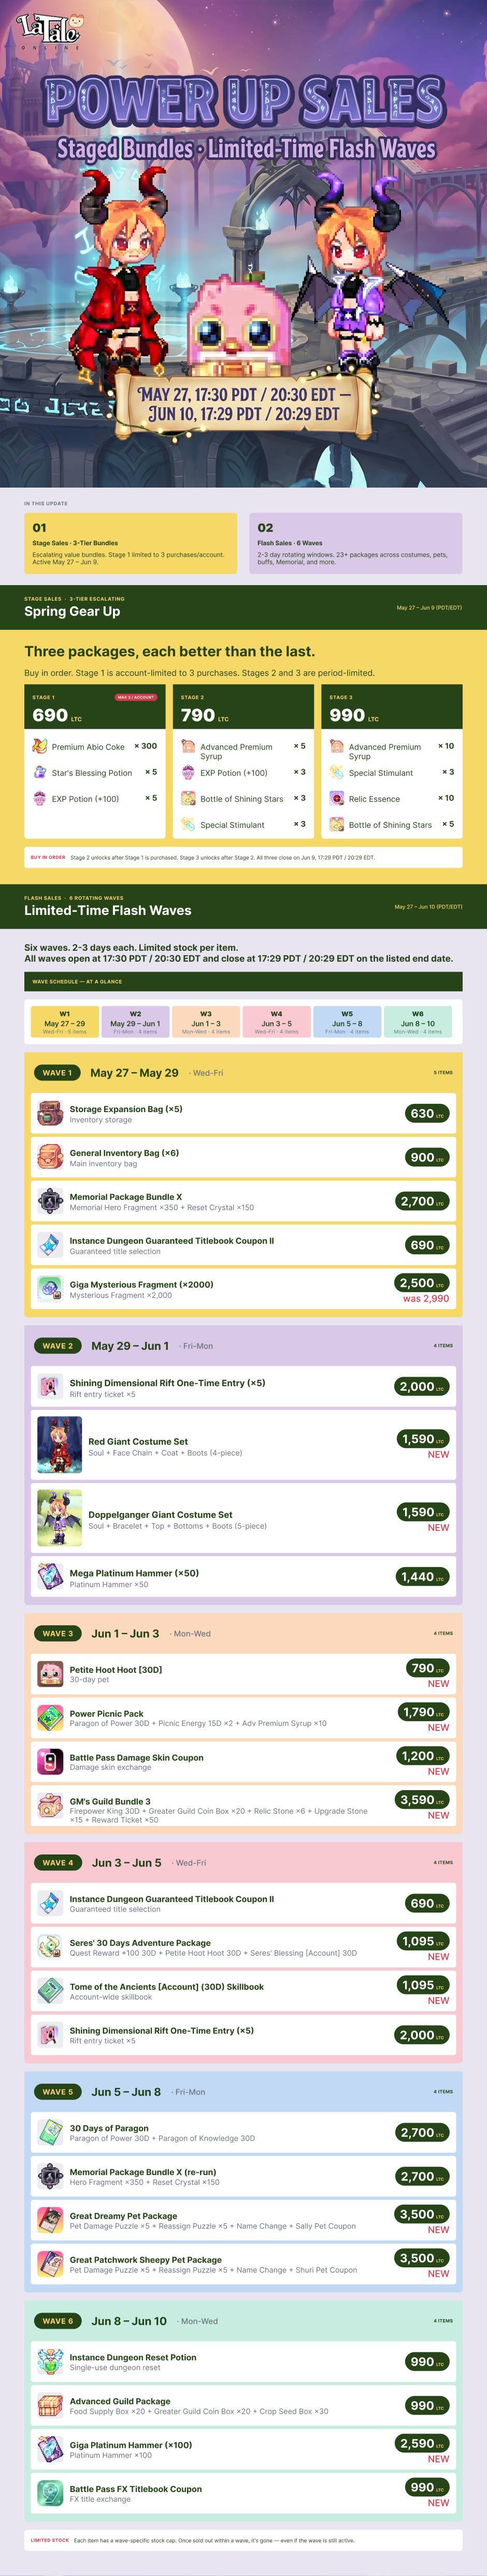Viewport: 487px width, 2576px height.
Task: Click the 2,700 LTC price for Memorial Package Bundle X in Wave 1
Action: coord(422,1201)
